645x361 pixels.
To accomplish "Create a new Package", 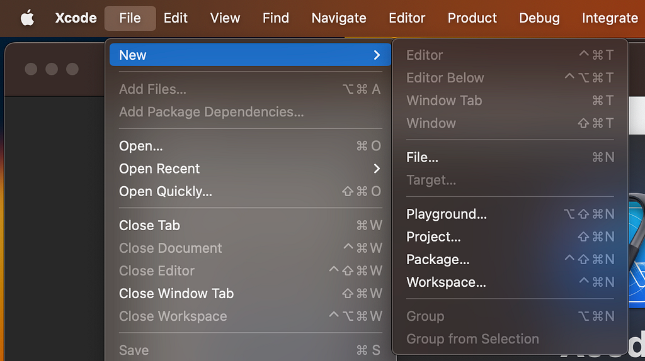I will click(x=437, y=260).
